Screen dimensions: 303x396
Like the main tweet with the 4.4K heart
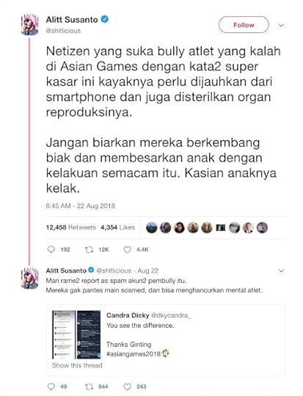point(127,250)
